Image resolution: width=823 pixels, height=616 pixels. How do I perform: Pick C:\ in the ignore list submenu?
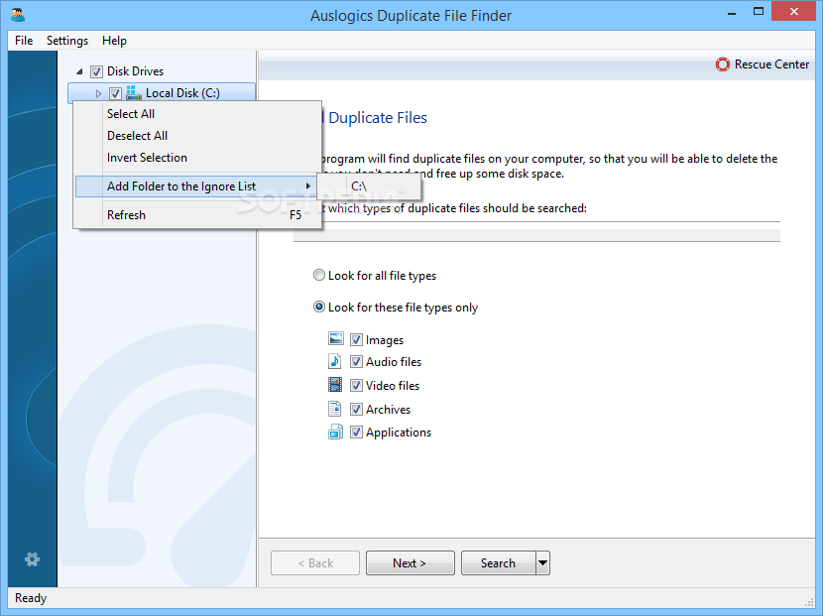(369, 186)
